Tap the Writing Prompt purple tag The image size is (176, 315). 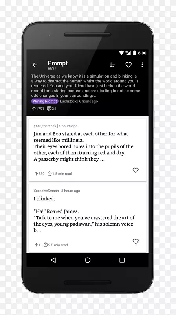tap(45, 101)
